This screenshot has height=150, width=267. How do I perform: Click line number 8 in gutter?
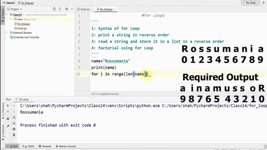point(79,61)
